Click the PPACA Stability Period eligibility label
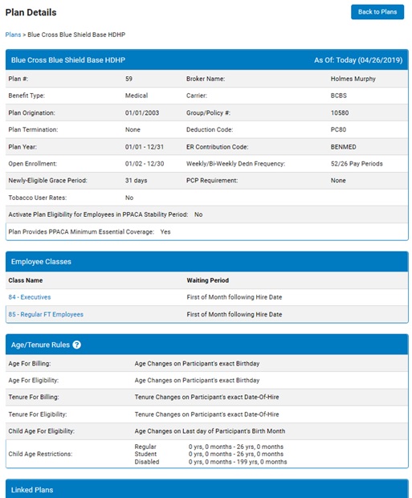This screenshot has height=498, width=412. coord(98,214)
